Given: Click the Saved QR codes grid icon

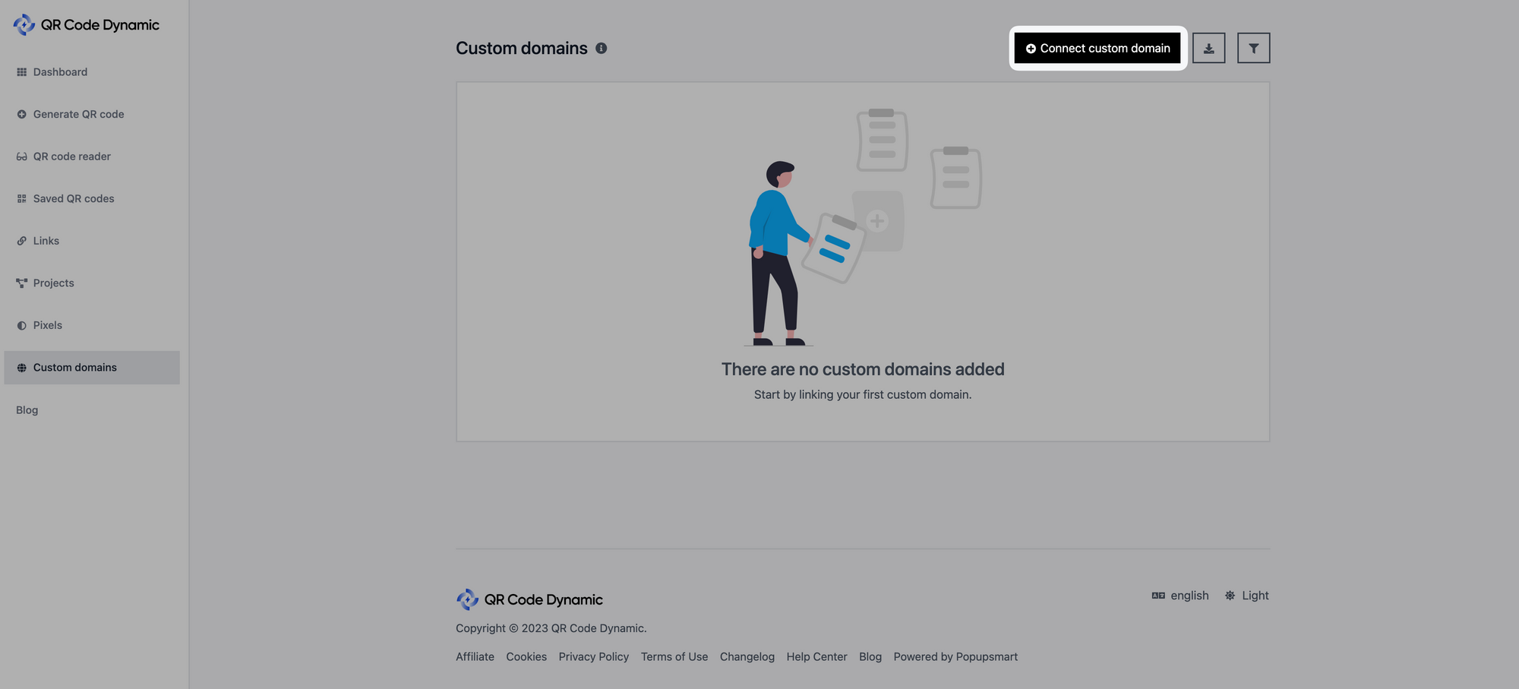Looking at the screenshot, I should pyautogui.click(x=21, y=199).
